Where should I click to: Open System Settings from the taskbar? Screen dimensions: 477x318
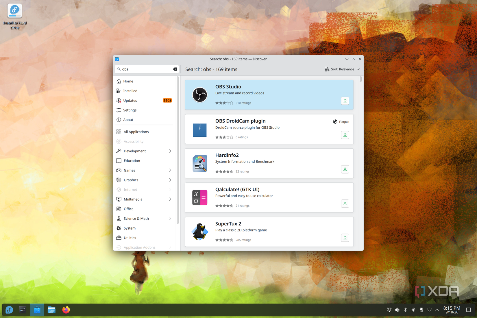[x=23, y=310]
